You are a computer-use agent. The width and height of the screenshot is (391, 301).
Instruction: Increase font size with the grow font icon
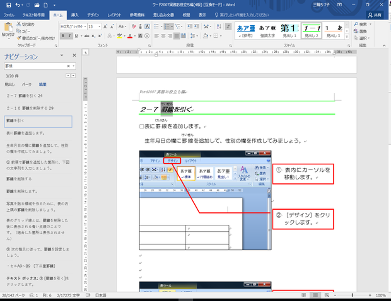[x=105, y=26]
